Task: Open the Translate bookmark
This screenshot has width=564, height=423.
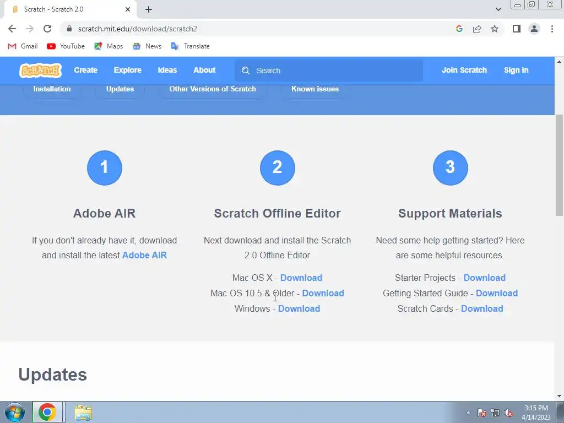Action: pos(190,46)
